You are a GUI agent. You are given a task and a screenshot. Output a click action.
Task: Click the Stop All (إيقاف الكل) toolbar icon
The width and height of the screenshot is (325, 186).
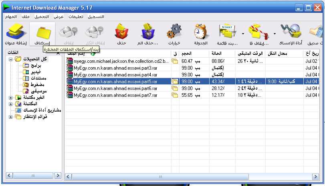[95, 34]
